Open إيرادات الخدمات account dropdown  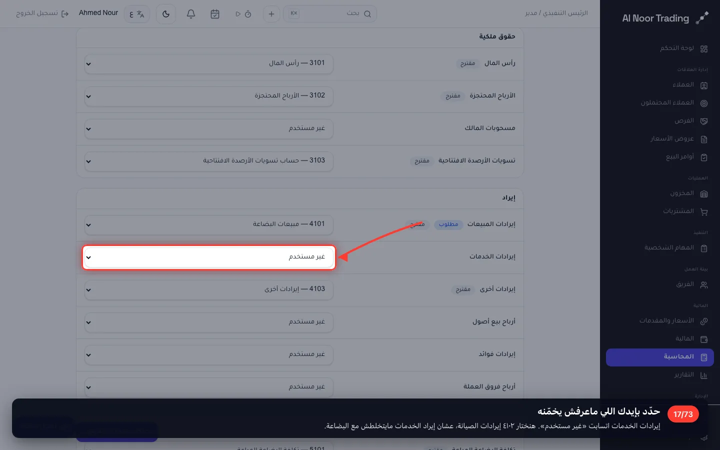click(x=208, y=257)
